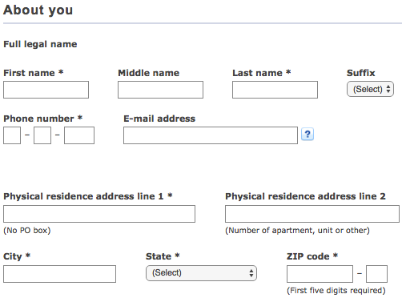Click the Middle name input field
The height and width of the screenshot is (298, 402).
click(x=160, y=90)
